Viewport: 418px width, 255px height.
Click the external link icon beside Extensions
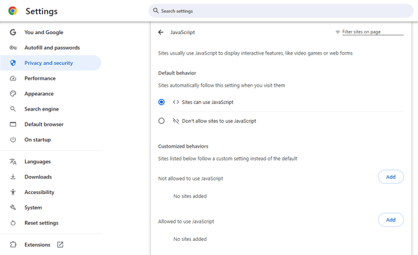click(x=60, y=244)
